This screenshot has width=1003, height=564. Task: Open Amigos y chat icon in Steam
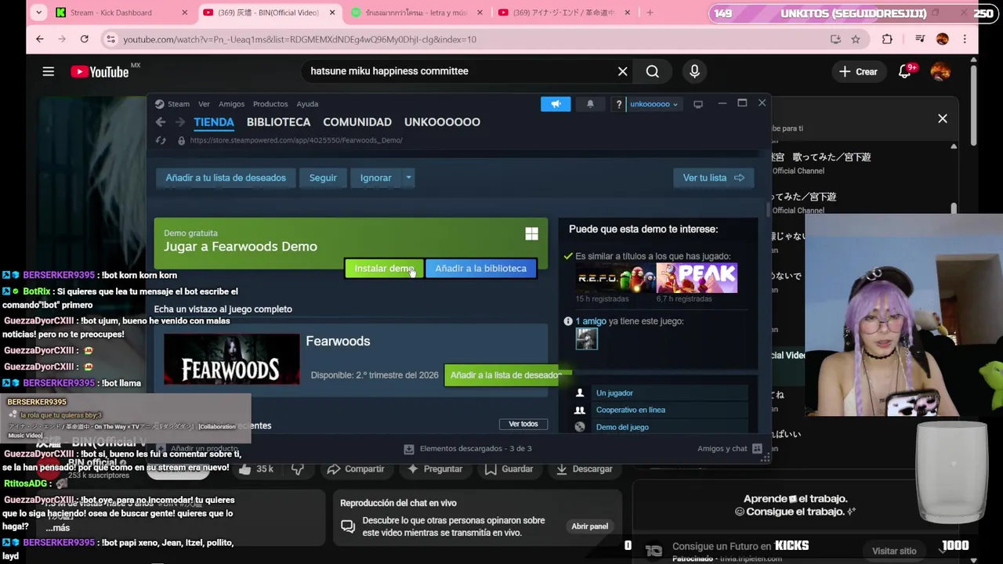tap(757, 449)
